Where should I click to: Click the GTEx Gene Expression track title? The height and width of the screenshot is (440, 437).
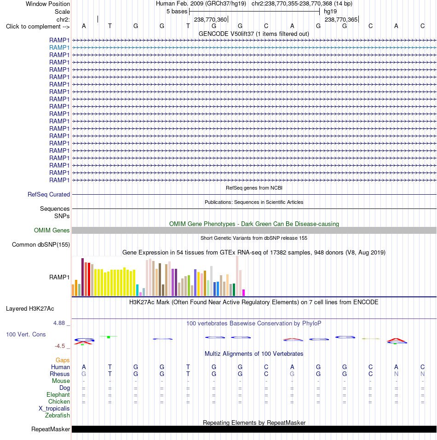[254, 253]
